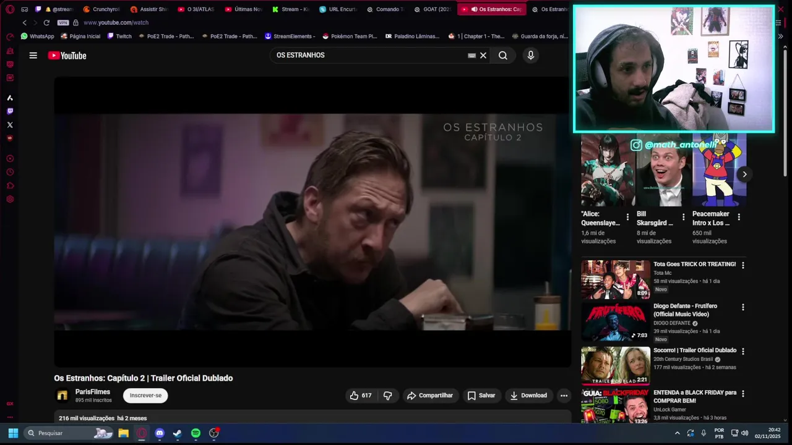This screenshot has height=445, width=792.
Task: Open X (Twitter) panel in Opera sidebar
Action: coord(10,125)
